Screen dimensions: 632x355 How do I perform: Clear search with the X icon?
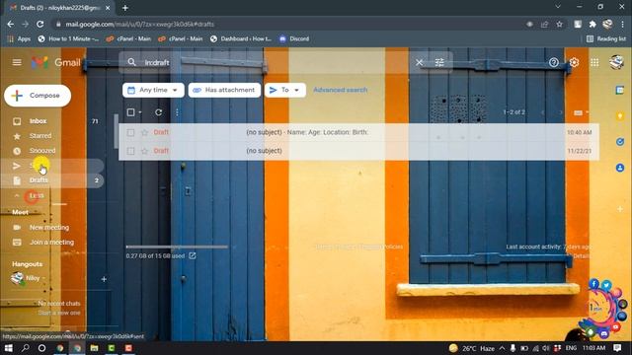[419, 62]
